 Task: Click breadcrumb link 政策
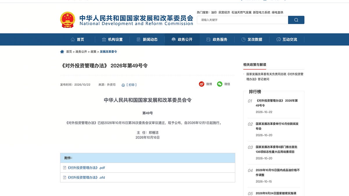click(93, 52)
